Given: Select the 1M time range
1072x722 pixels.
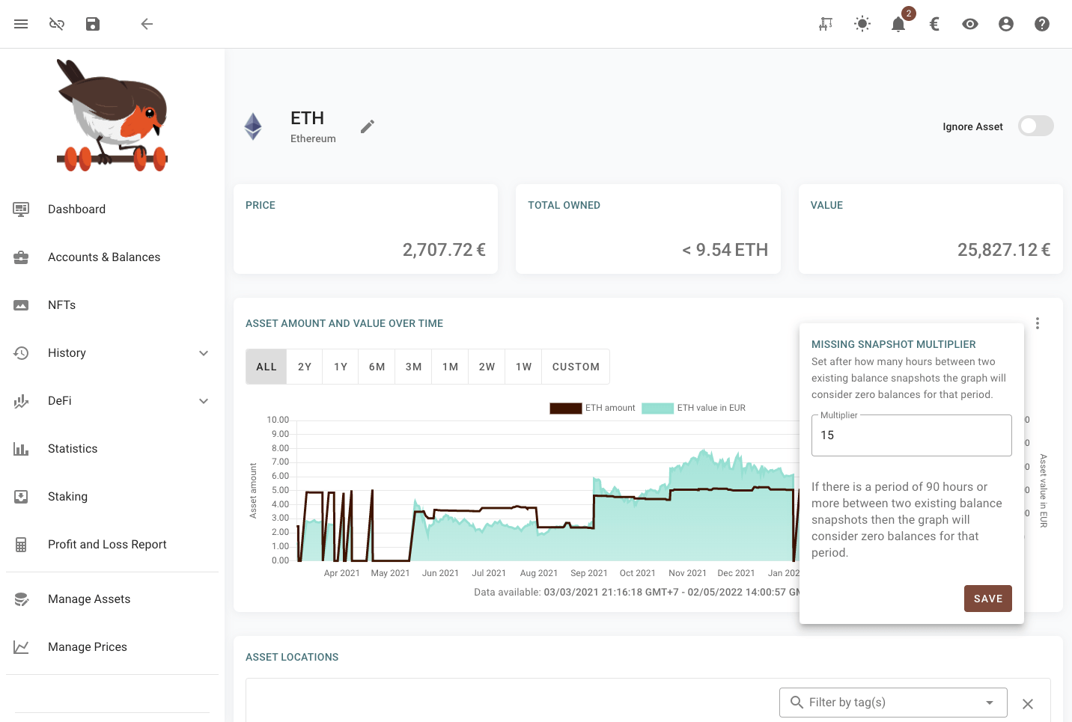Looking at the screenshot, I should coord(450,367).
